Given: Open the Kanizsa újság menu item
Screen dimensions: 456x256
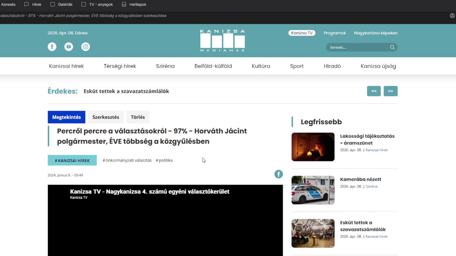Looking at the screenshot, I should (x=378, y=66).
